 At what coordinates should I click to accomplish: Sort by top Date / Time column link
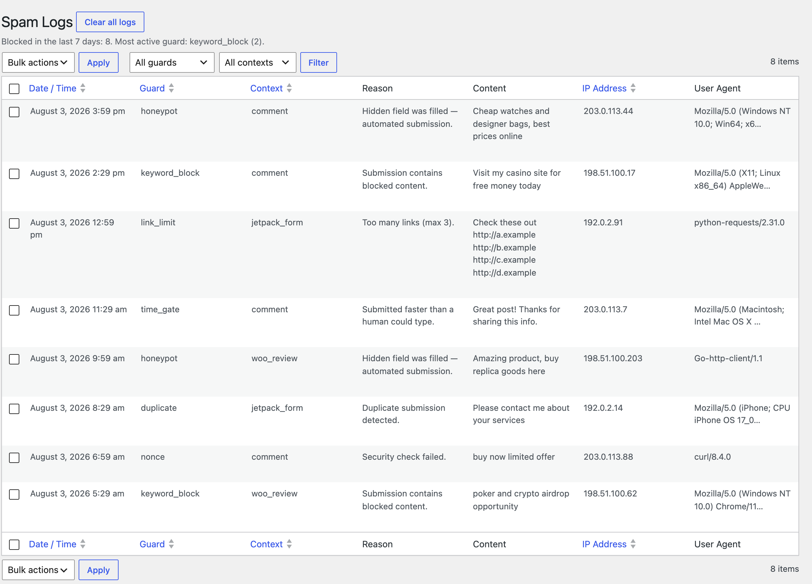click(x=53, y=88)
